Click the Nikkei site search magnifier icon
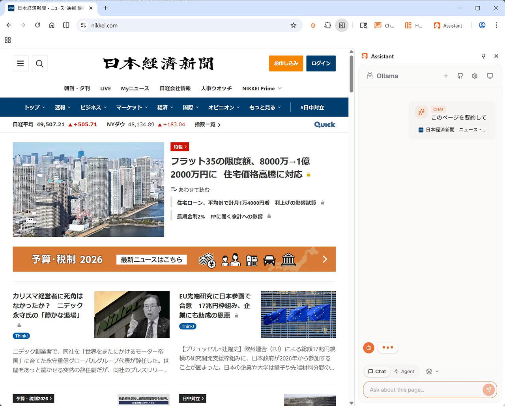This screenshot has width=505, height=406. click(39, 64)
